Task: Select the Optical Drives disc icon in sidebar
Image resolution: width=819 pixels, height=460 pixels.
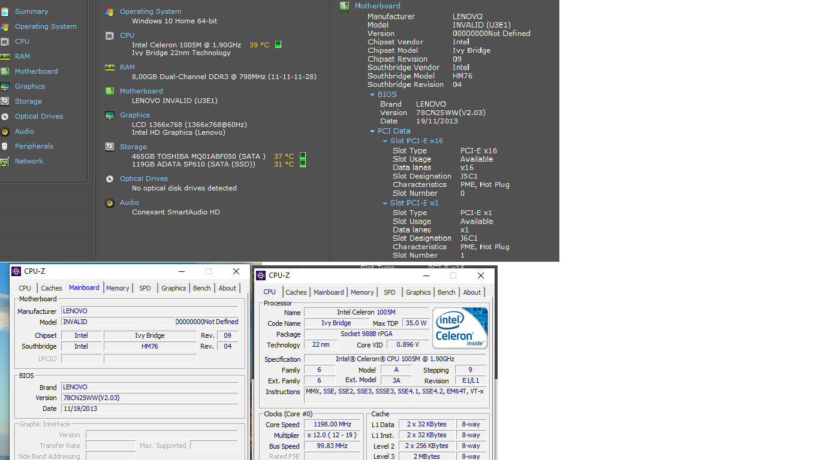Action: tap(5, 116)
